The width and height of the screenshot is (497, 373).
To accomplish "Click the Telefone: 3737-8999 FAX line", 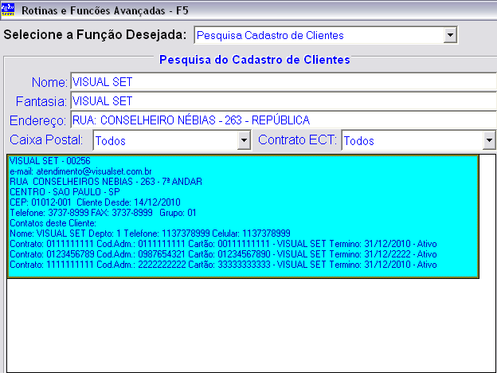I will [103, 213].
